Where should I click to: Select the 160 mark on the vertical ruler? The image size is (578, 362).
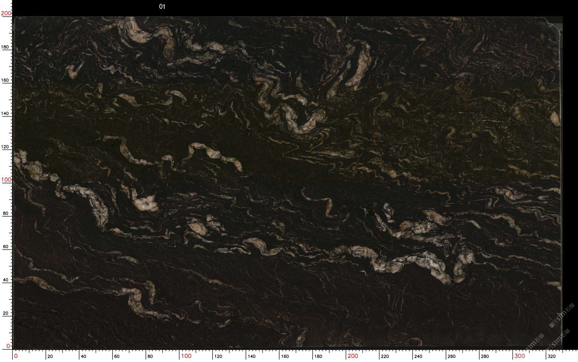[7, 80]
